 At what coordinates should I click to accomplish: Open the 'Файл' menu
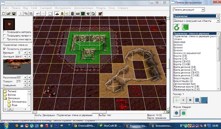(x=6, y=8)
